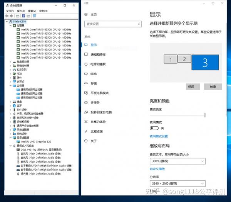Toggle the 夜间模式 night light switch
Screen dimensions: 231x202
pyautogui.click(x=154, y=128)
